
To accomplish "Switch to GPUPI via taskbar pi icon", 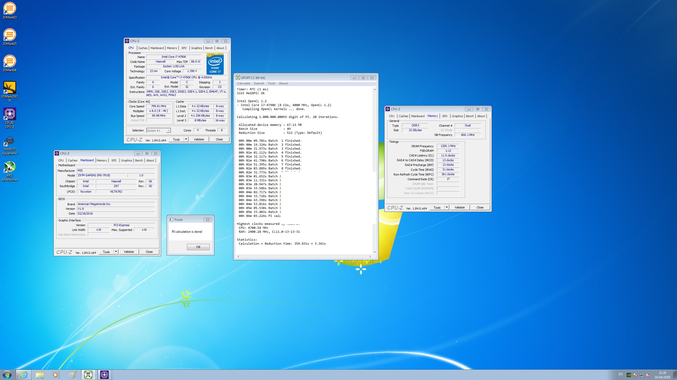I will click(x=88, y=375).
